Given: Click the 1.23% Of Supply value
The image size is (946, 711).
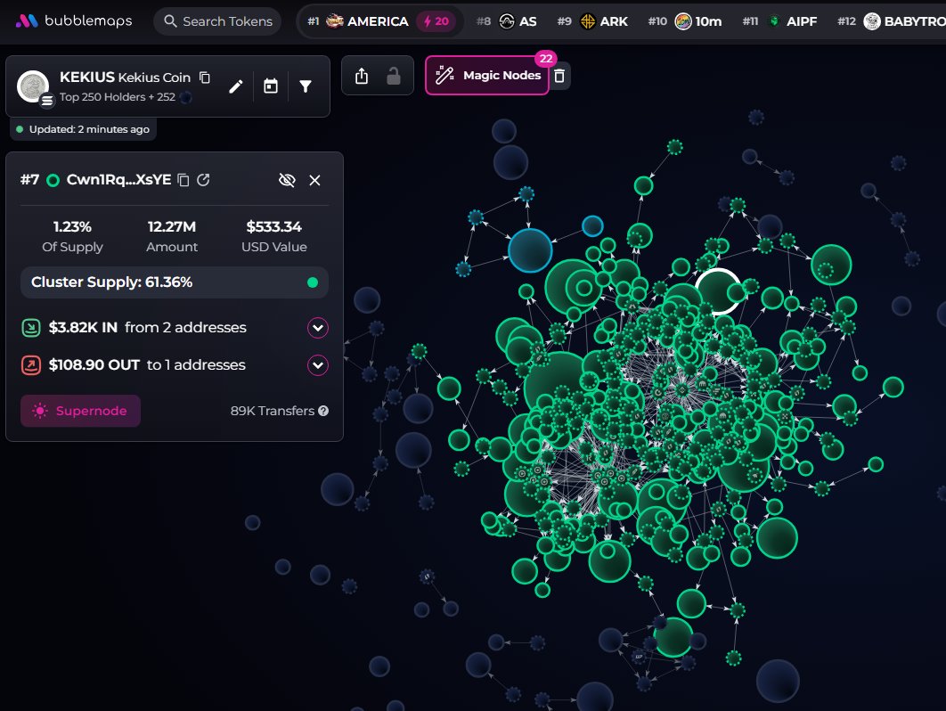Looking at the screenshot, I should click(x=72, y=227).
